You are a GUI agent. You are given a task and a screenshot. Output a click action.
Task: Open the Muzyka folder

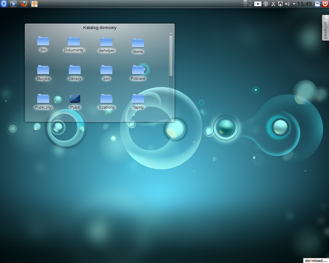43,73
